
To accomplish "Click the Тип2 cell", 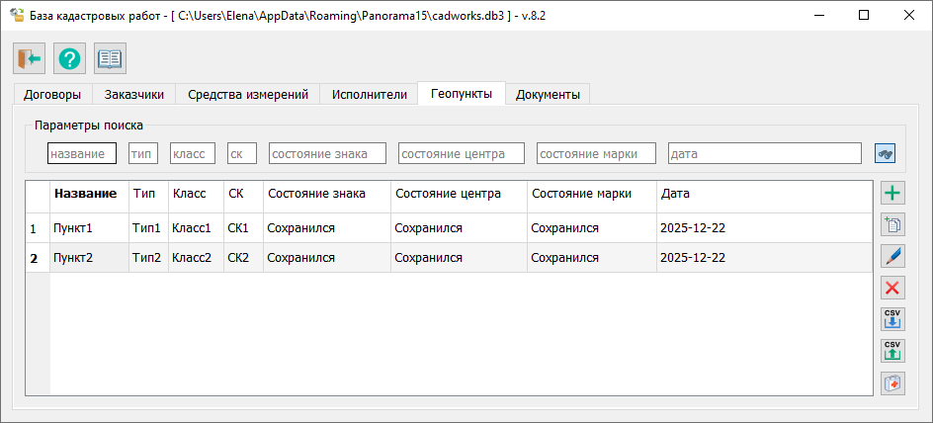I will pyautogui.click(x=149, y=258).
